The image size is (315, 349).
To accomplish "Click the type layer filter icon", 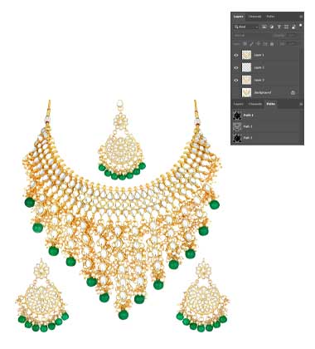I will (279, 27).
